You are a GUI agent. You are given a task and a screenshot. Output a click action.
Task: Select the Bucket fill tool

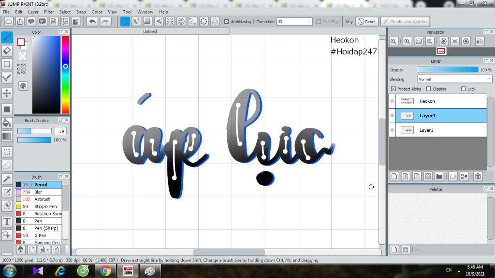[7, 123]
